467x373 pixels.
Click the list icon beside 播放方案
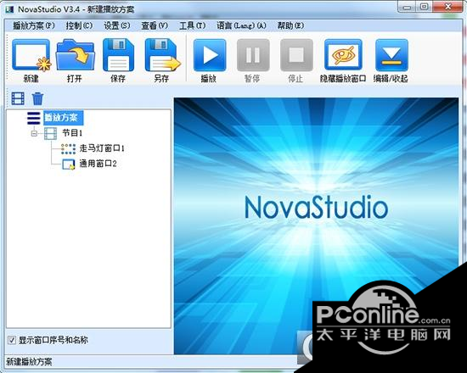click(34, 118)
